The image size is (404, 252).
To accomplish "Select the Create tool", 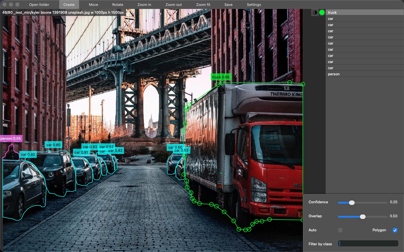I will [x=69, y=4].
